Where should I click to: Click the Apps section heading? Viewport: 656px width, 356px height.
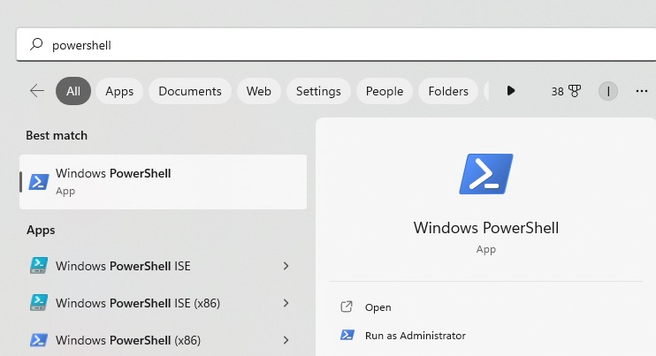coord(41,231)
